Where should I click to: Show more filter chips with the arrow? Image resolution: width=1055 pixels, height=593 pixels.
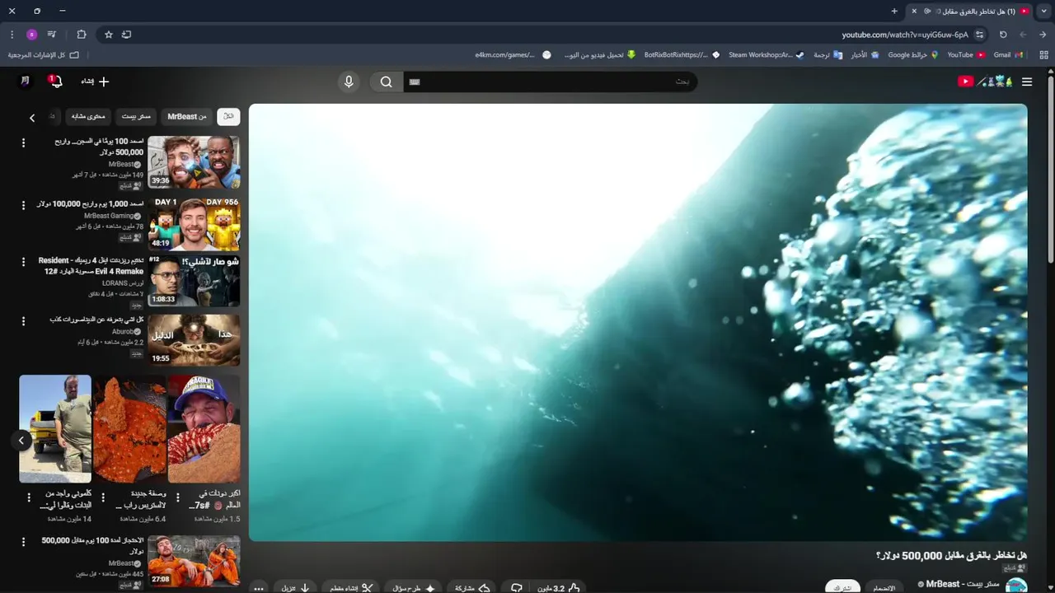coord(32,118)
